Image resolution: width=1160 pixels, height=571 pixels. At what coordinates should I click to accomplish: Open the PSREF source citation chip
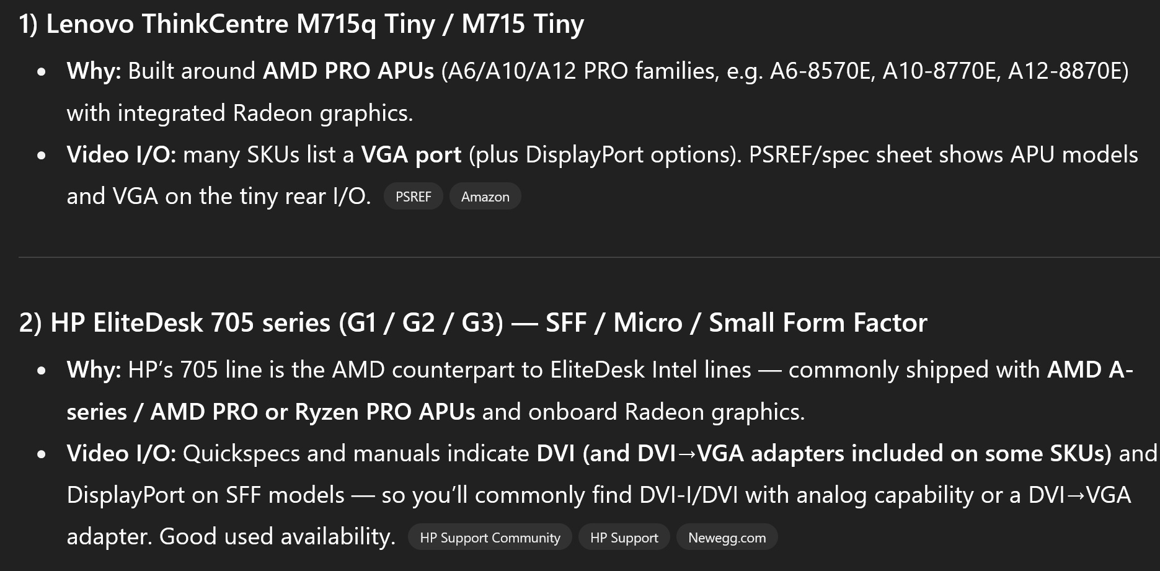pyautogui.click(x=413, y=197)
